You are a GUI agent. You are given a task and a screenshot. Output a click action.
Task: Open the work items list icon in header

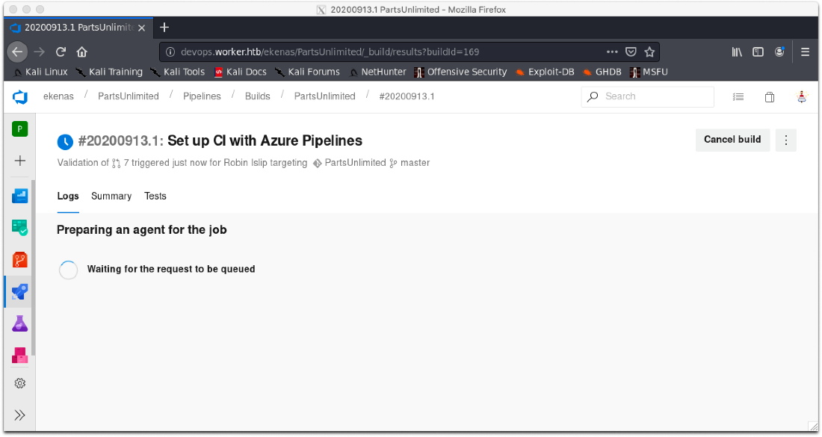[738, 97]
